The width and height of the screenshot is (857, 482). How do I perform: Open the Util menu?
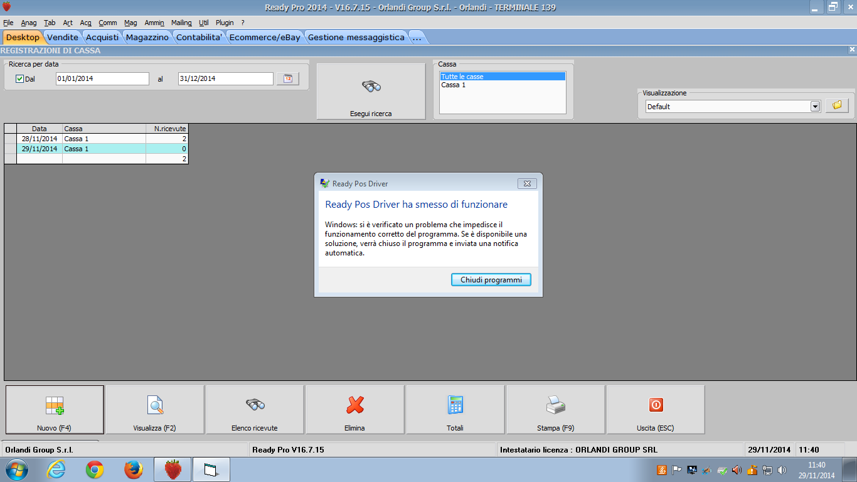(x=204, y=23)
